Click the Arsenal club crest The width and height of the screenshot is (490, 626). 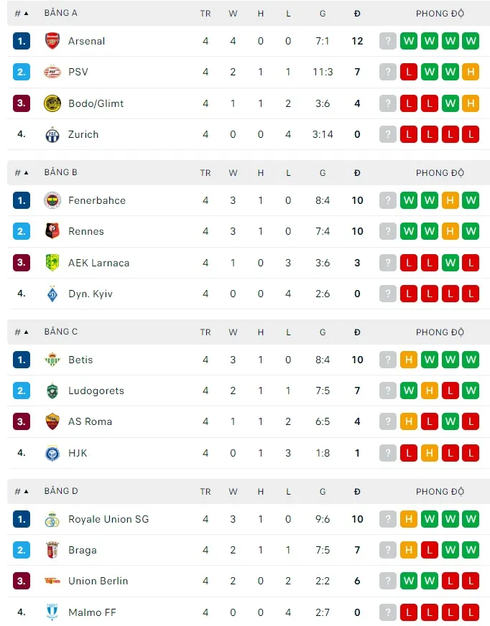point(51,41)
